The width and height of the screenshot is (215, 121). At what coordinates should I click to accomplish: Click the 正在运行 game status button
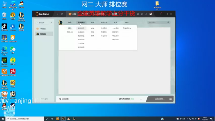(160, 99)
